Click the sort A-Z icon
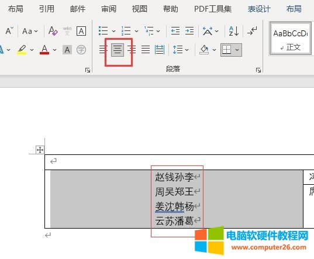 234,31
